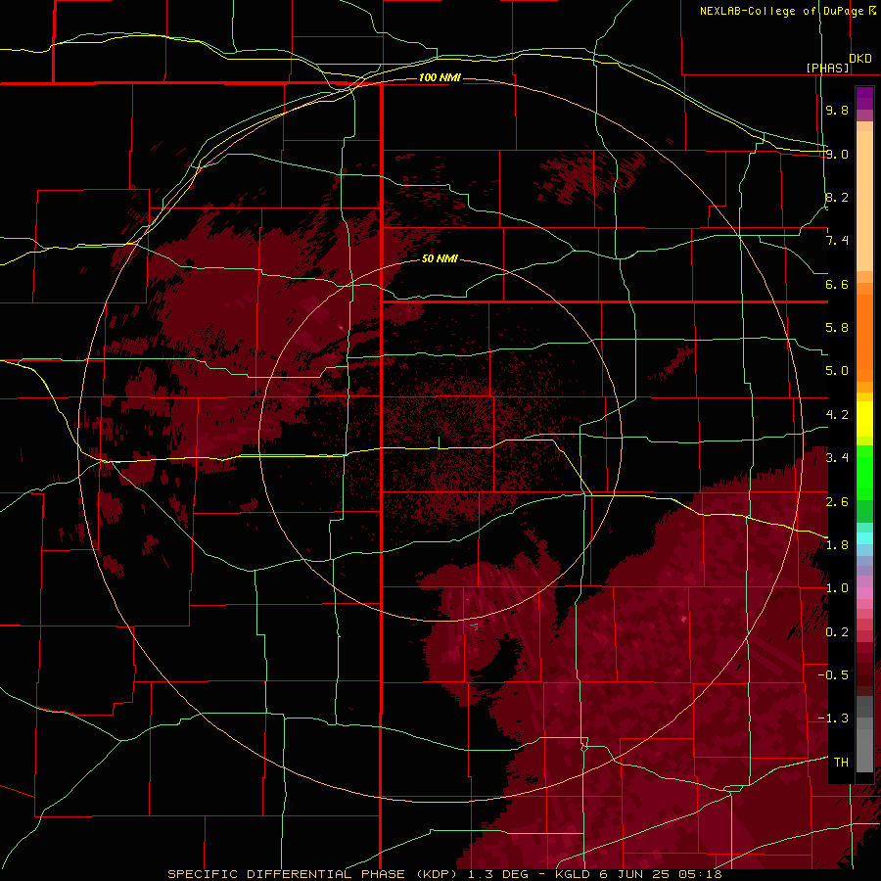Image resolution: width=881 pixels, height=881 pixels.
Task: Click the [PHAS] units label
Action: click(827, 68)
